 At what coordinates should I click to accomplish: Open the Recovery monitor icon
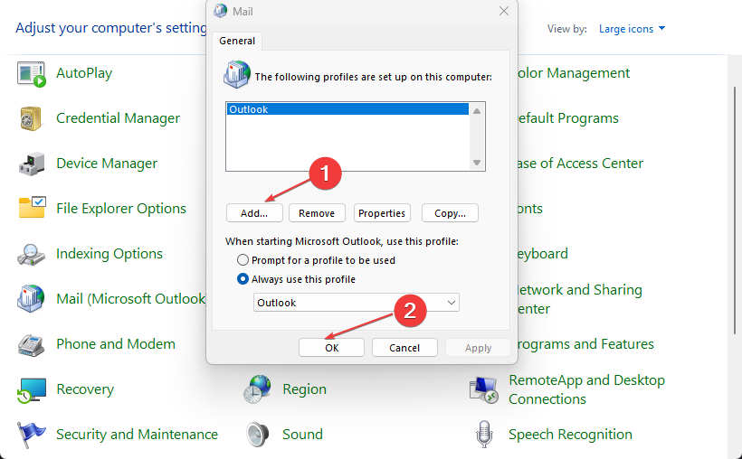point(32,390)
